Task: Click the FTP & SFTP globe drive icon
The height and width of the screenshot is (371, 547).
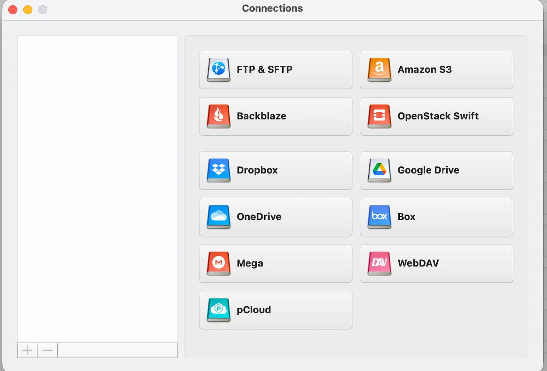Action: 218,69
